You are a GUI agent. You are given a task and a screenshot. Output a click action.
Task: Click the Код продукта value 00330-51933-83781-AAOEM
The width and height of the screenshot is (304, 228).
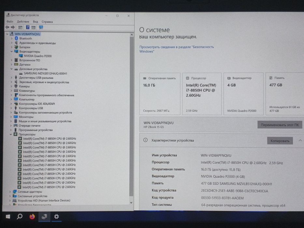[x=222, y=198]
